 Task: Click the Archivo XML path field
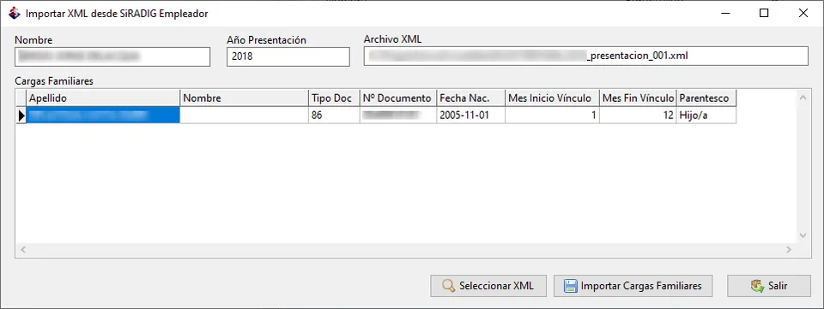585,56
